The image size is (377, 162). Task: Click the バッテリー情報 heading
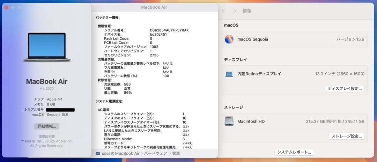[108, 17]
